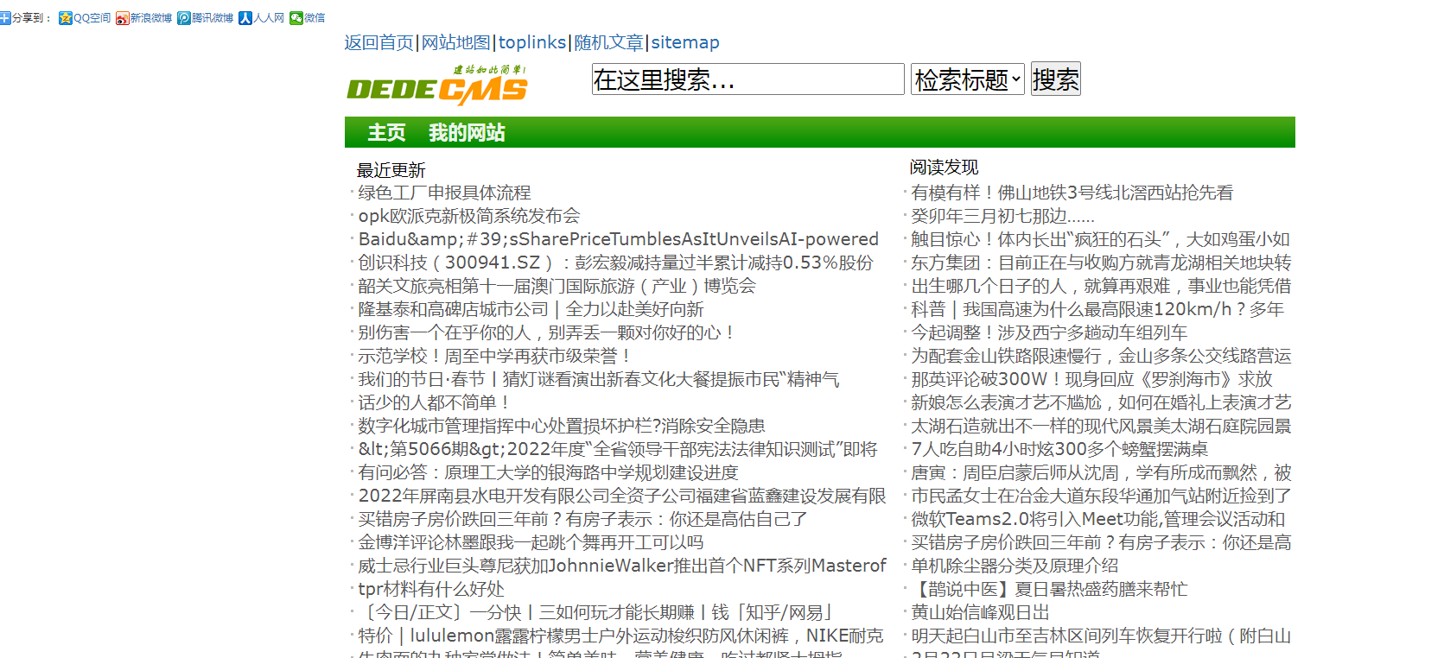Image resolution: width=1444 pixels, height=658 pixels.
Task: Open 太湖石造就出不一样的现代风景 article
Action: click(x=1101, y=426)
